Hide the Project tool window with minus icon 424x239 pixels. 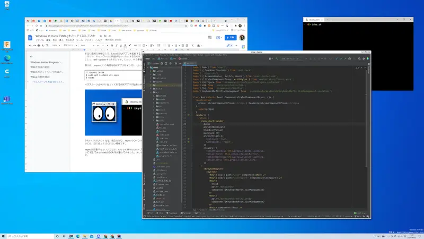click(x=180, y=63)
